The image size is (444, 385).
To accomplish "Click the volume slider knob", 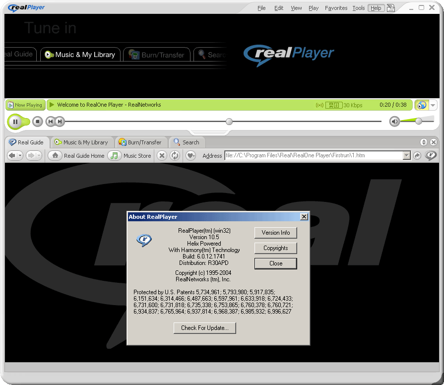I will pos(419,121).
